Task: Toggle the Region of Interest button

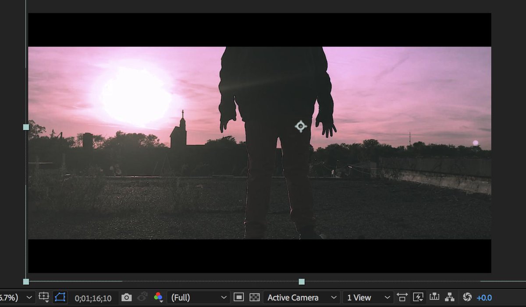Action: [x=238, y=297]
